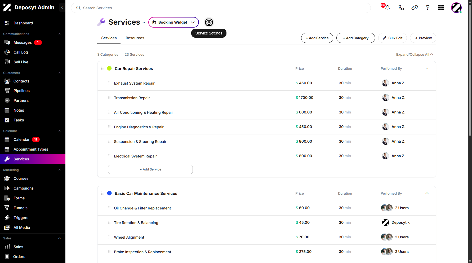Collapse the Communications sidebar section

click(x=59, y=34)
